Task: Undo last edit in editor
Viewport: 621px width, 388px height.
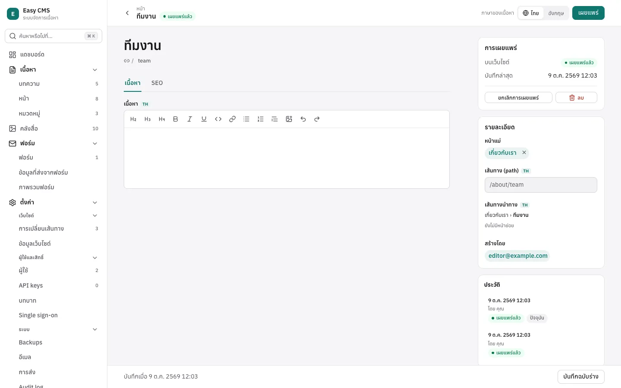Action: 303,119
